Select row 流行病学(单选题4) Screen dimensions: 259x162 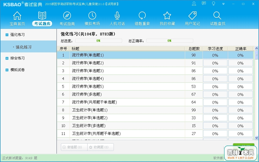pyautogui.click(x=155, y=79)
